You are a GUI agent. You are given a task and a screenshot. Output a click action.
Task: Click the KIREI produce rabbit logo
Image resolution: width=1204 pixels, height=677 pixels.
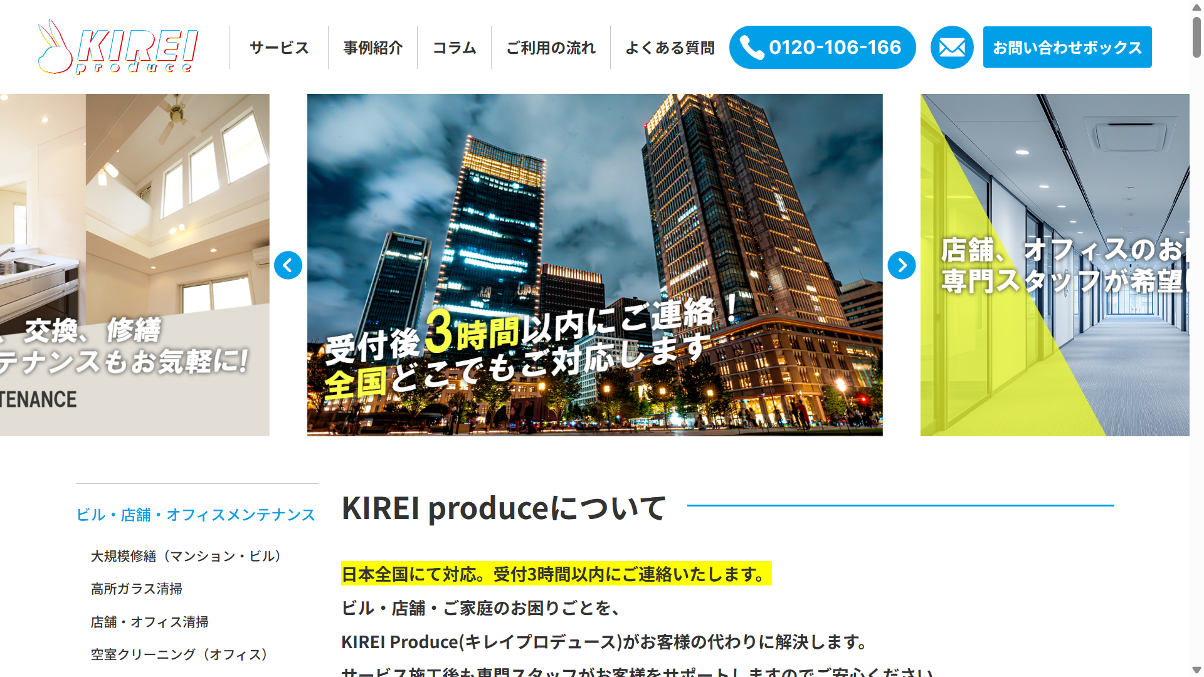(x=118, y=47)
